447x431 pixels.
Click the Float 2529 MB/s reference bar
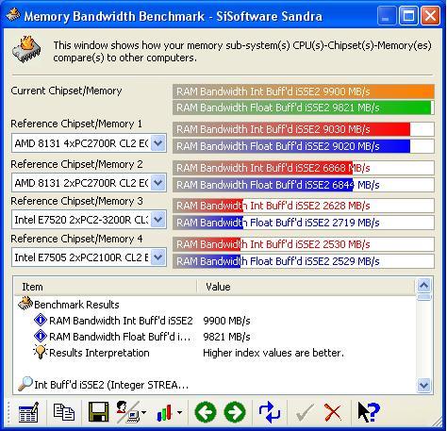click(x=304, y=261)
